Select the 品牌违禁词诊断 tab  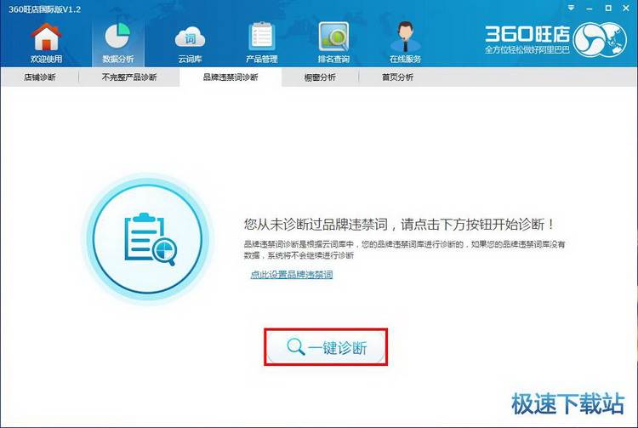tap(231, 77)
